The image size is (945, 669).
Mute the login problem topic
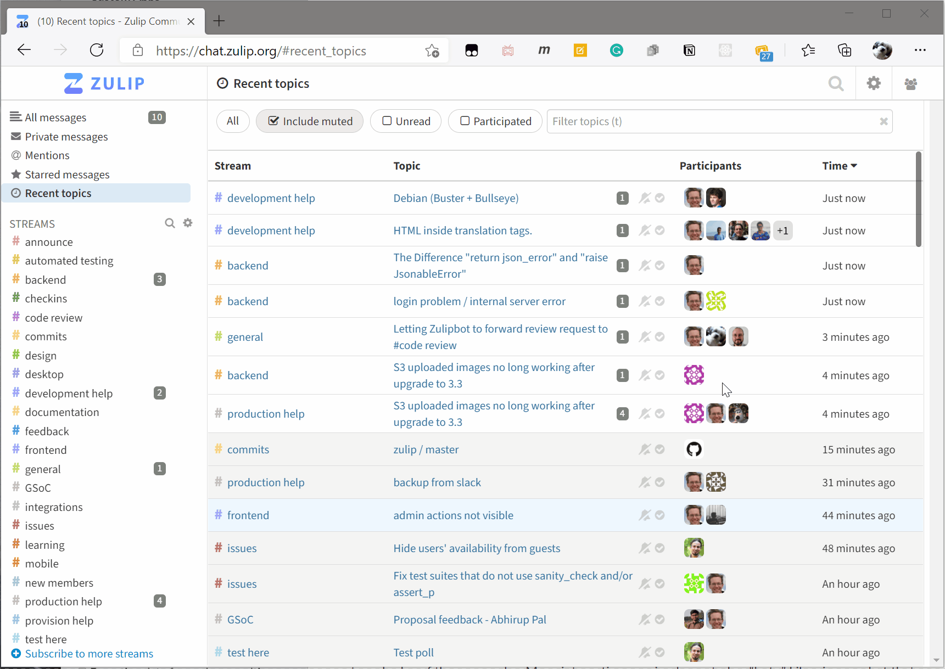pyautogui.click(x=645, y=301)
